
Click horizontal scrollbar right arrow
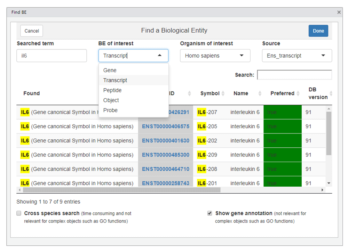(x=322, y=190)
